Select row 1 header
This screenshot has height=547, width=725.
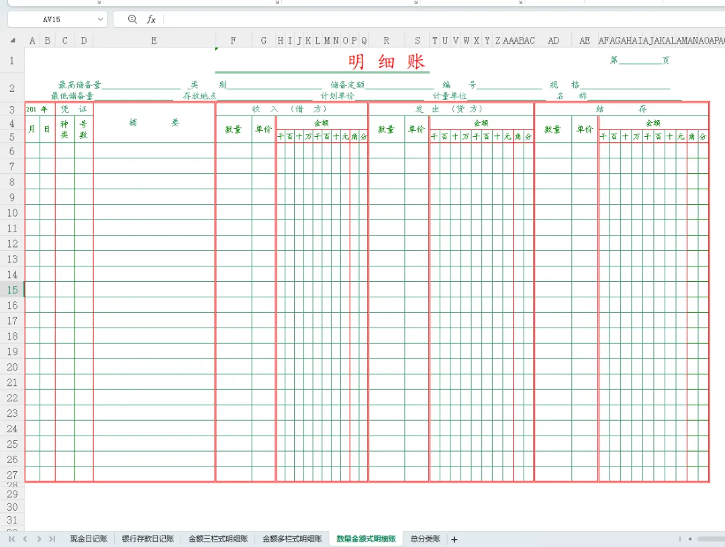point(12,60)
